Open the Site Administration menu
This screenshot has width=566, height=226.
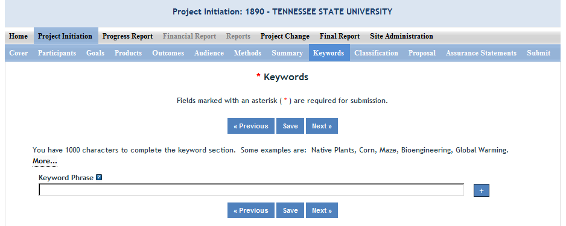[x=401, y=36]
